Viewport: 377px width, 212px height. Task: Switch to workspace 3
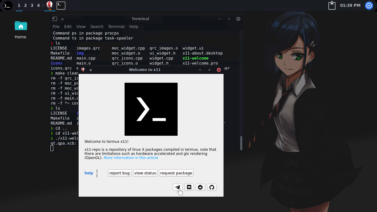click(x=32, y=5)
